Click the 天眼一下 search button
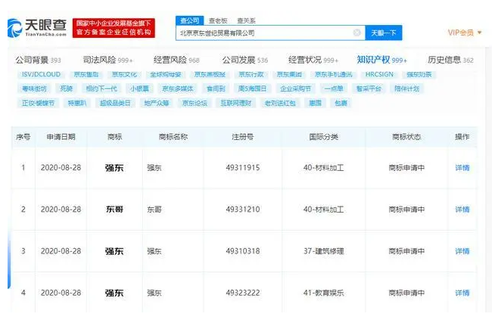Viewport: 498px width, 323px height. click(384, 33)
